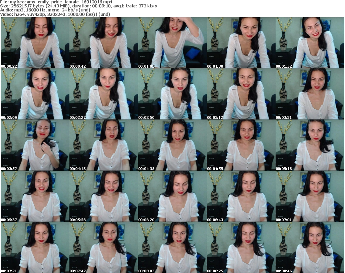Pick the 00:05:58 preview frame

pos(103,196)
